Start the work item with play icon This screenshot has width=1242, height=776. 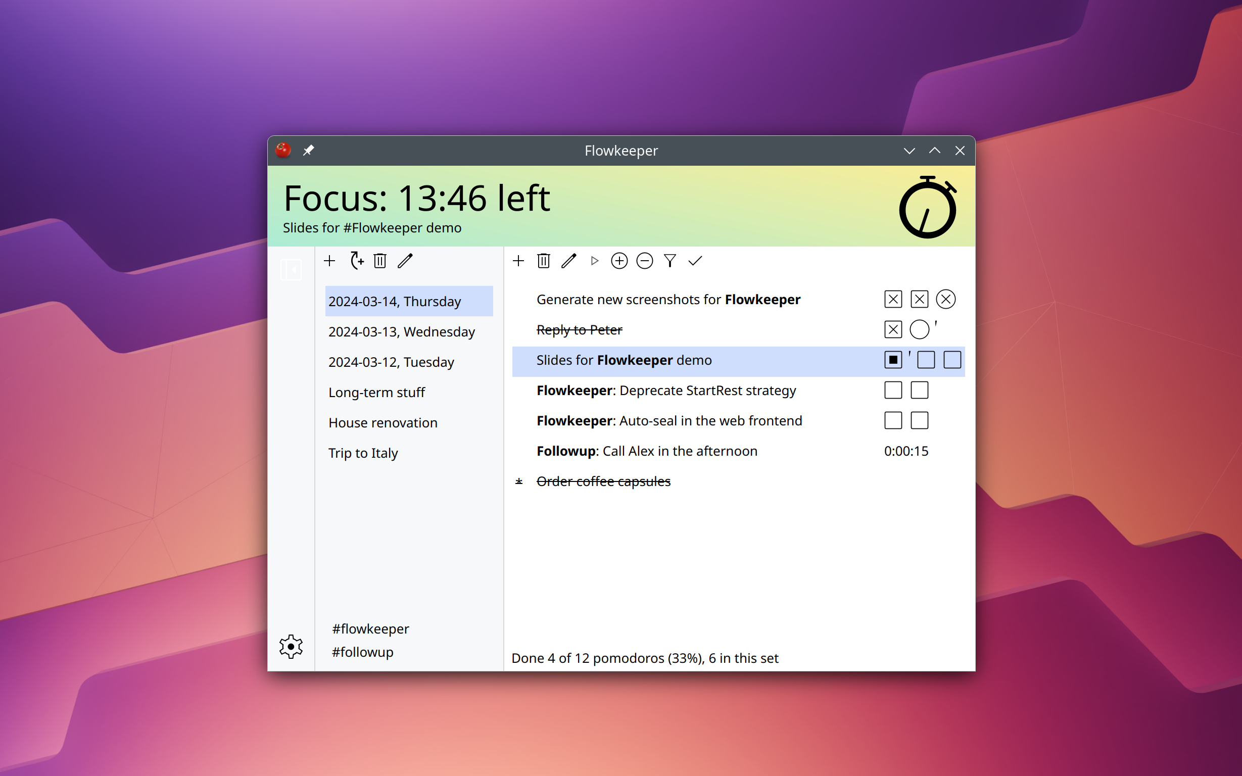pos(594,261)
